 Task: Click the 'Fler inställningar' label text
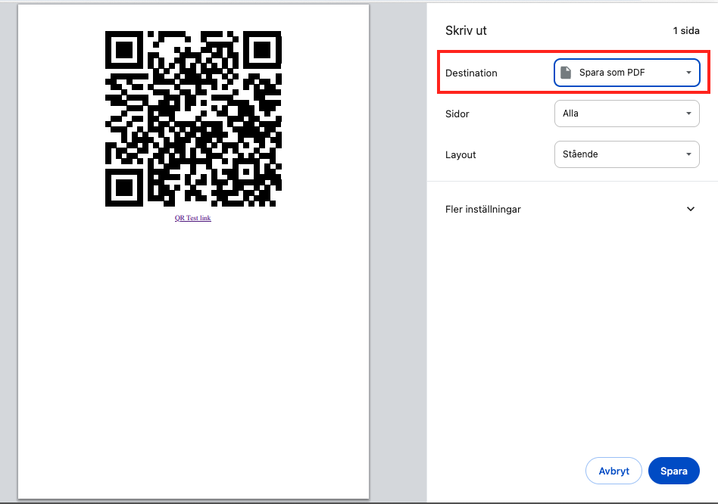pos(483,210)
